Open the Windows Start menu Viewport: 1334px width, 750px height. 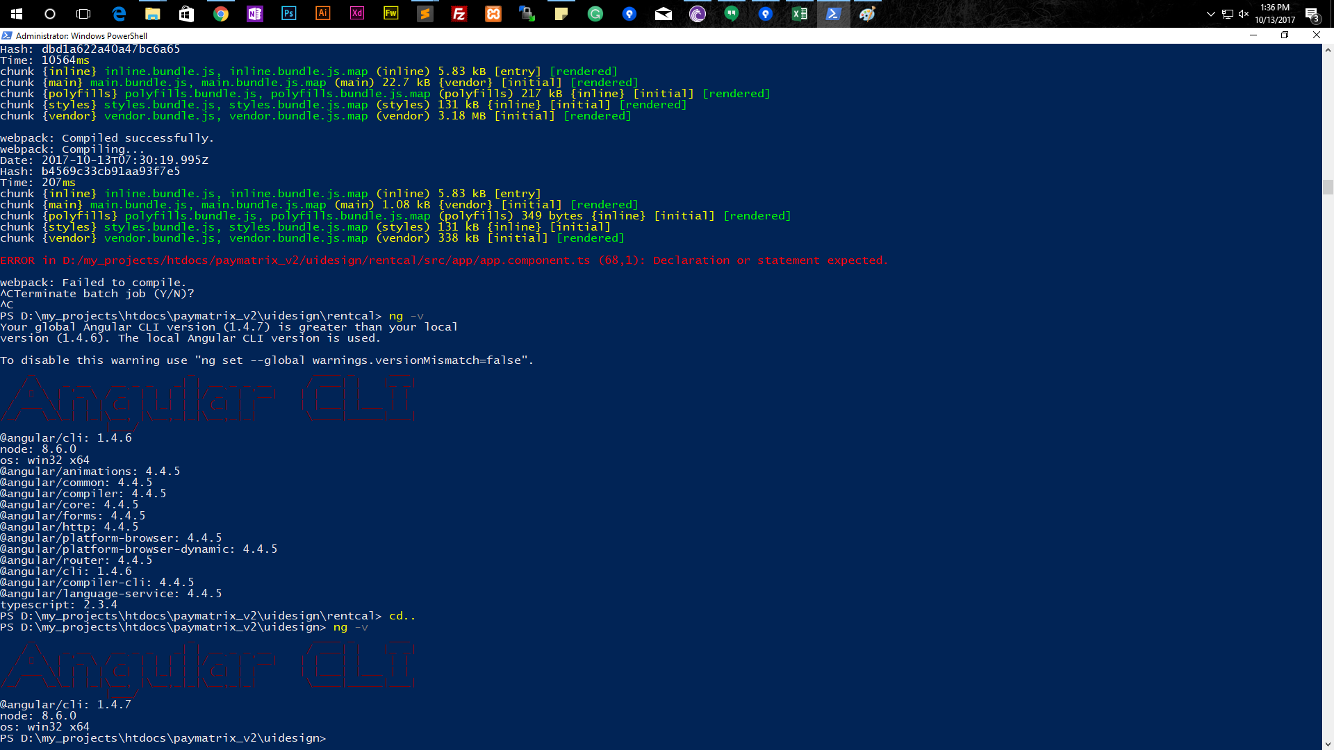tap(17, 14)
